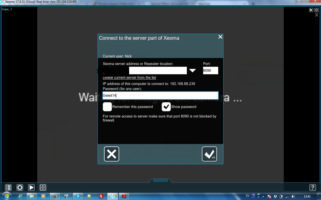This screenshot has width=321, height=200.
Task: Launch Internet Explorer from the taskbar
Action: click(20, 196)
